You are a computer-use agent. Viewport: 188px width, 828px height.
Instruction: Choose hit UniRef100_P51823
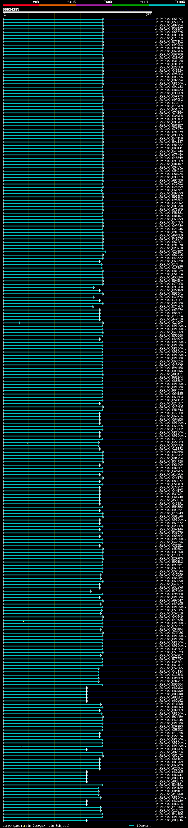click(169, 109)
